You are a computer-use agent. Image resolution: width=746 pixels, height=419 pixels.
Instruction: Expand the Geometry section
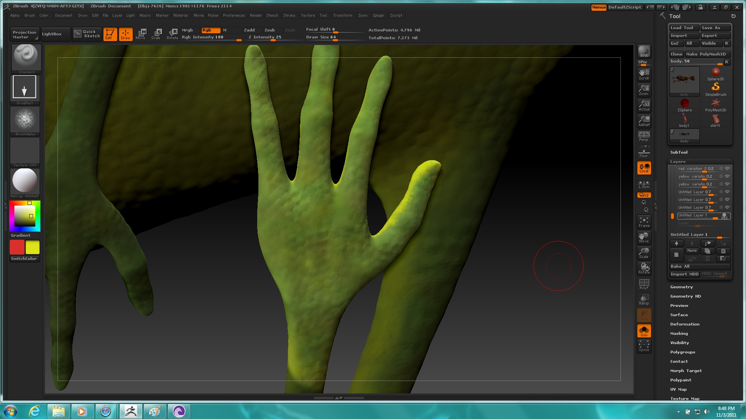point(681,287)
